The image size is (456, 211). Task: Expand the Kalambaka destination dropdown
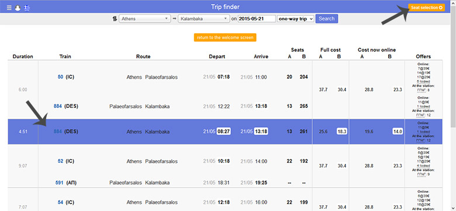(x=204, y=19)
